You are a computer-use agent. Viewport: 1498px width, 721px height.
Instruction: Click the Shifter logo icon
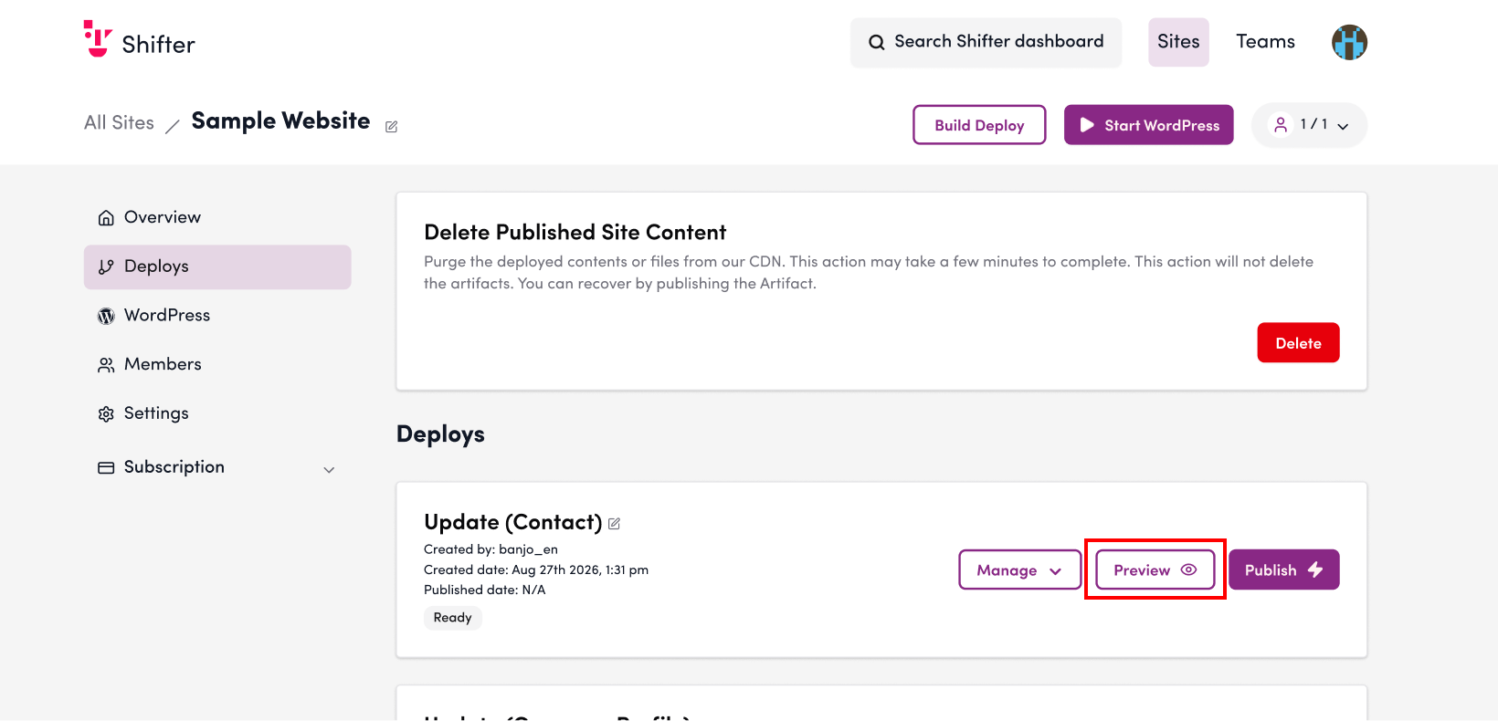(98, 38)
